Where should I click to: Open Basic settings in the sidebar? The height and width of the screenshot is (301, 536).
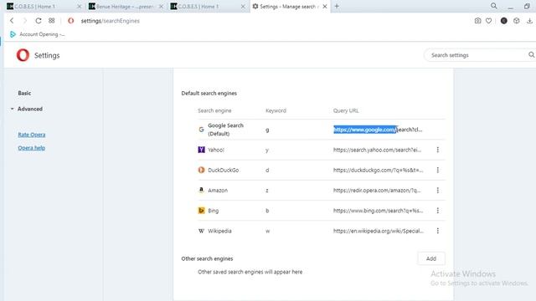click(x=24, y=93)
